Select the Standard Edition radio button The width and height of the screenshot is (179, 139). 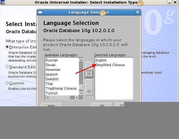pyautogui.click(x=7, y=67)
